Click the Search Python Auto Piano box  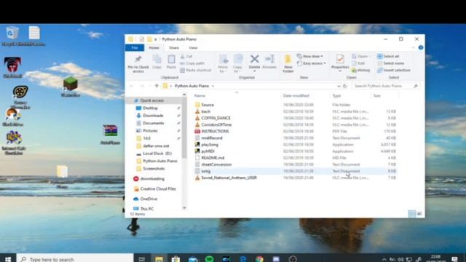386,86
